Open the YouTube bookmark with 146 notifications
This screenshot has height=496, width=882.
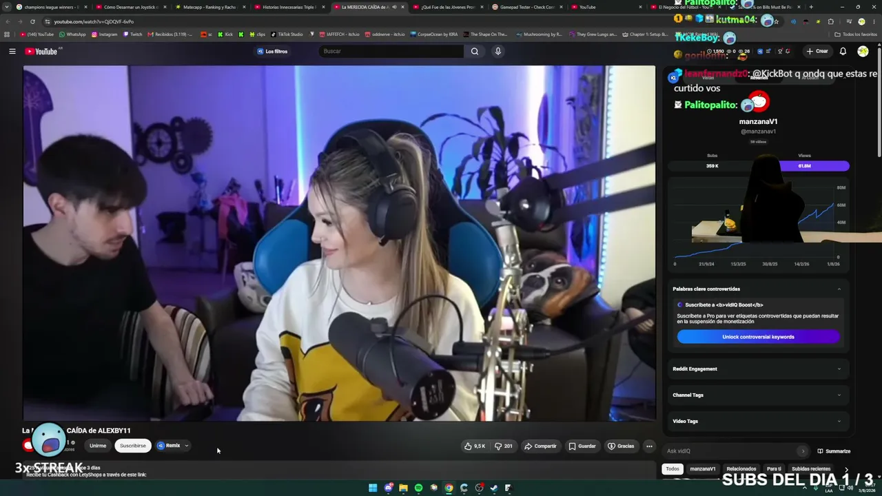pos(37,34)
